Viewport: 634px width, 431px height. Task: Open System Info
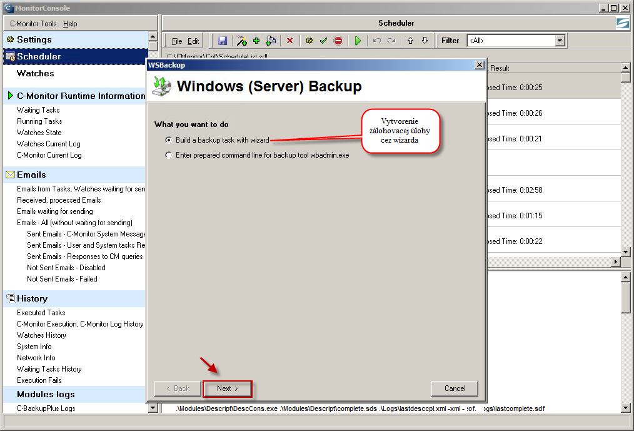coord(34,347)
